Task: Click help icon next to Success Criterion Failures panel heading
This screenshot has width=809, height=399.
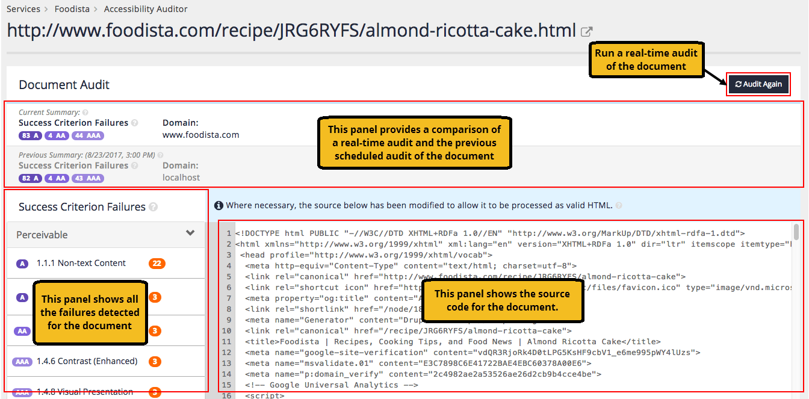Action: pyautogui.click(x=153, y=207)
